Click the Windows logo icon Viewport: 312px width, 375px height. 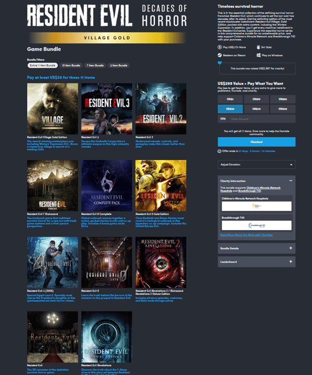pos(258,55)
